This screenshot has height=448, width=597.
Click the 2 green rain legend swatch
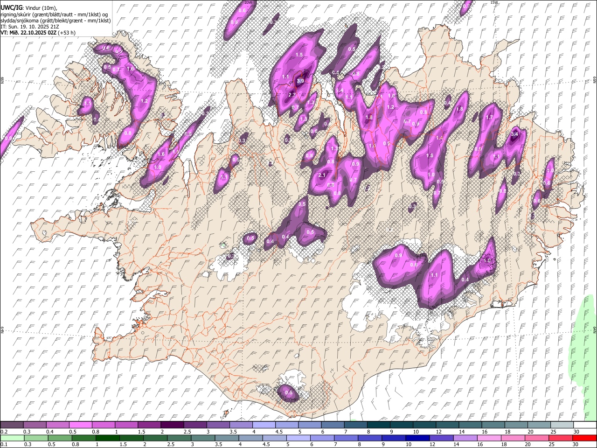point(155,438)
